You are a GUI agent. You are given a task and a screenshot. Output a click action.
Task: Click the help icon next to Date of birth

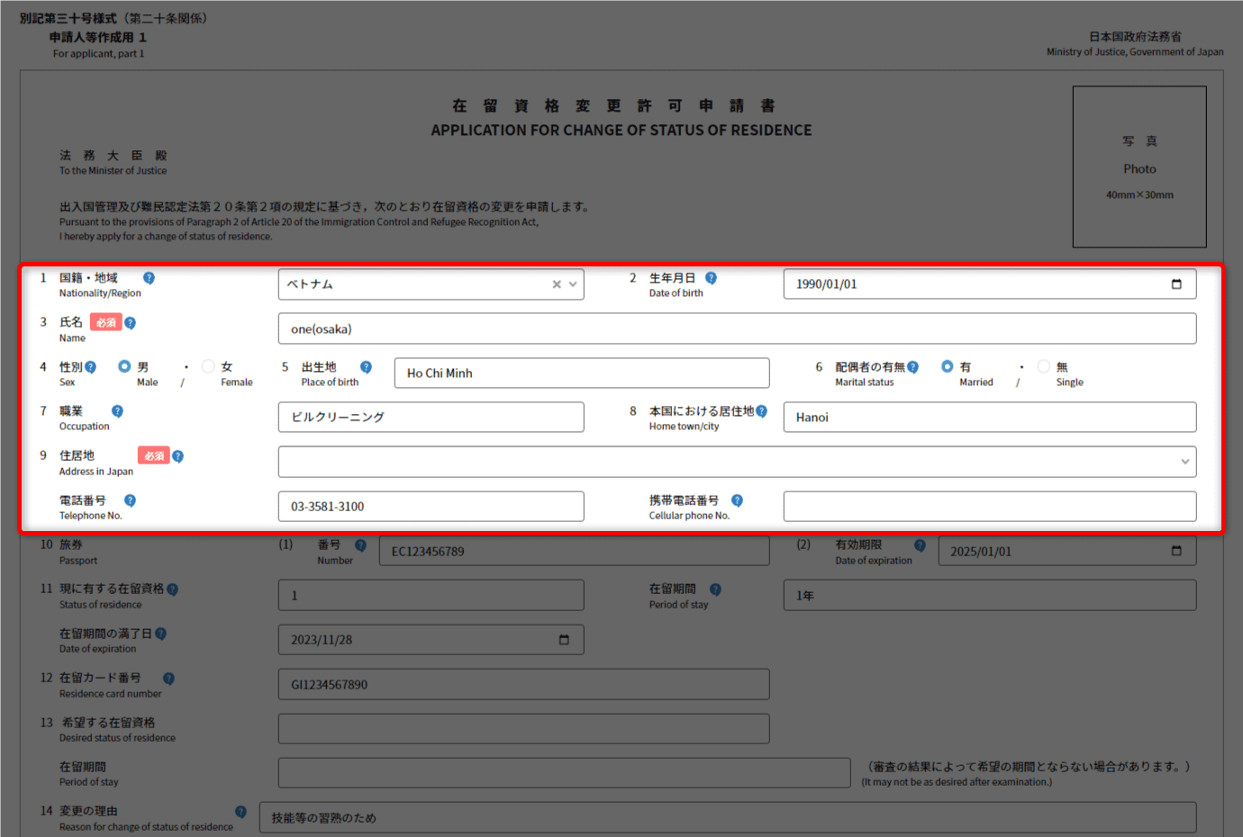coord(711,278)
